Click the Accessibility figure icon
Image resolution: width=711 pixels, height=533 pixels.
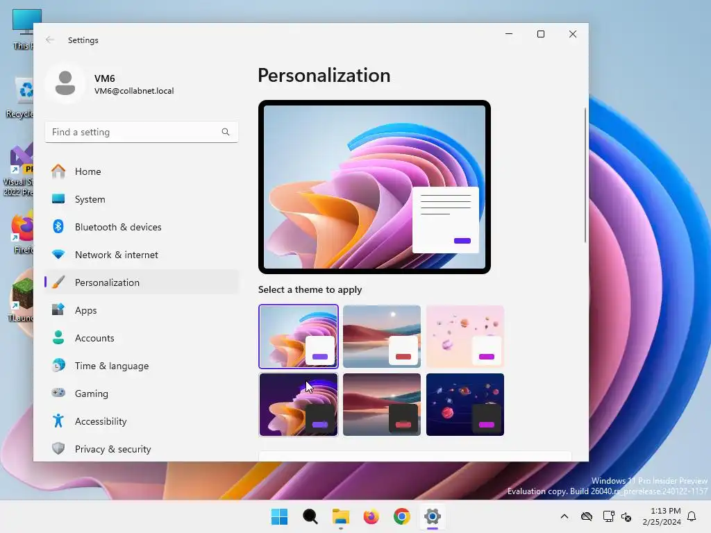tap(58, 421)
